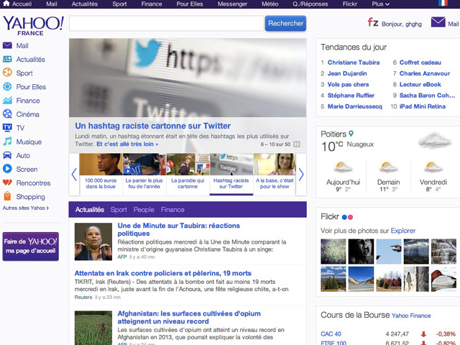Select carousel thumbnail Le panier le plus fou

[144, 174]
